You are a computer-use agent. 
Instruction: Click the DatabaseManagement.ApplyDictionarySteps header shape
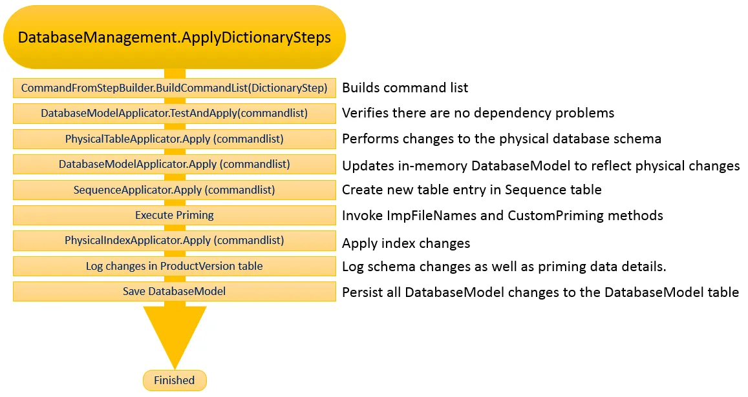pos(175,37)
